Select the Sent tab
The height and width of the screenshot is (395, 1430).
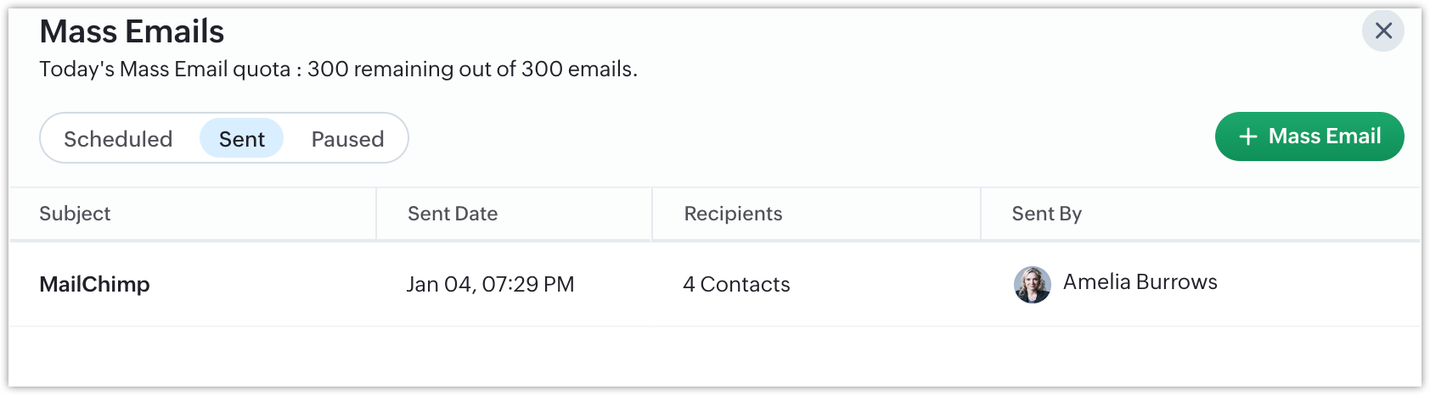point(242,139)
